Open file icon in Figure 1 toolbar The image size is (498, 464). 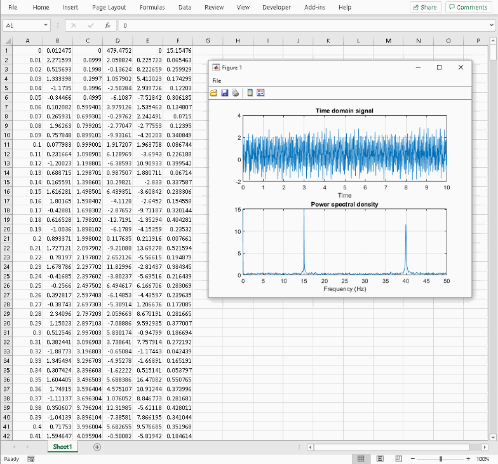pos(215,93)
